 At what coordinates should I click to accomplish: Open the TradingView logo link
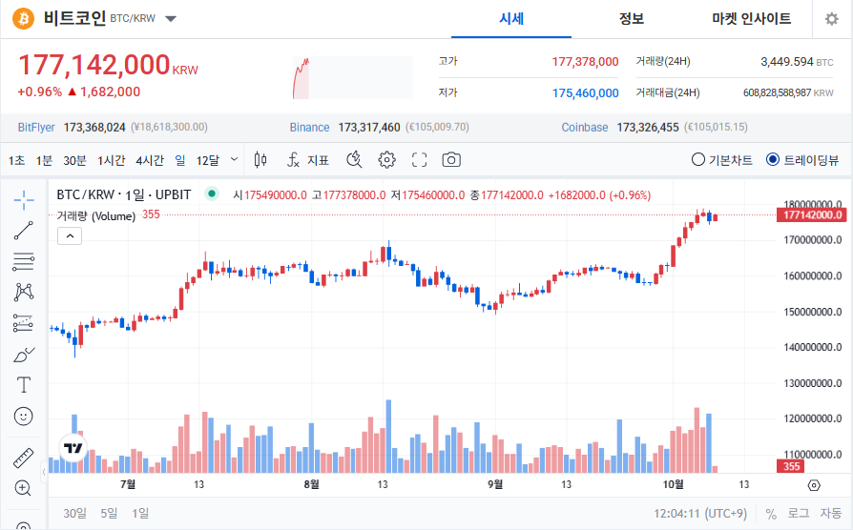tap(73, 448)
